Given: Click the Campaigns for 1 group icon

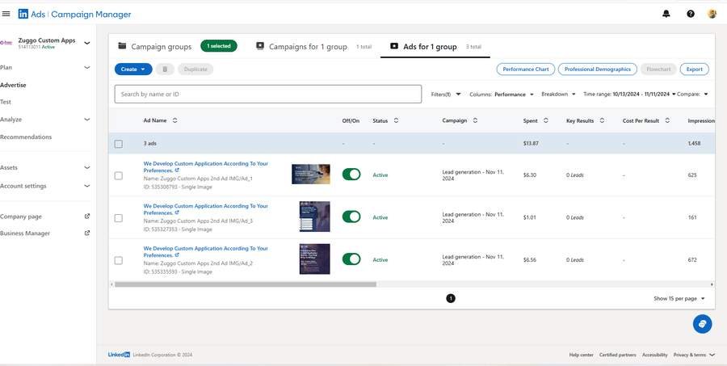Looking at the screenshot, I should pos(260,46).
